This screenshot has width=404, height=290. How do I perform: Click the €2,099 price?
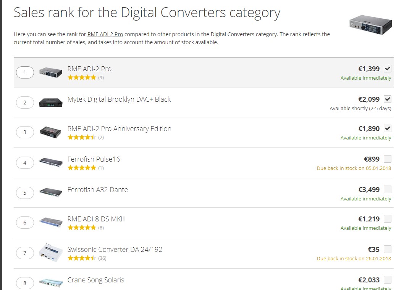click(x=369, y=99)
